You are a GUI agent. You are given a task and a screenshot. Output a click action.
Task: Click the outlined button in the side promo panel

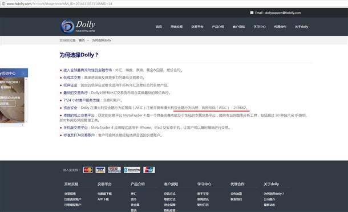pyautogui.click(x=7, y=103)
